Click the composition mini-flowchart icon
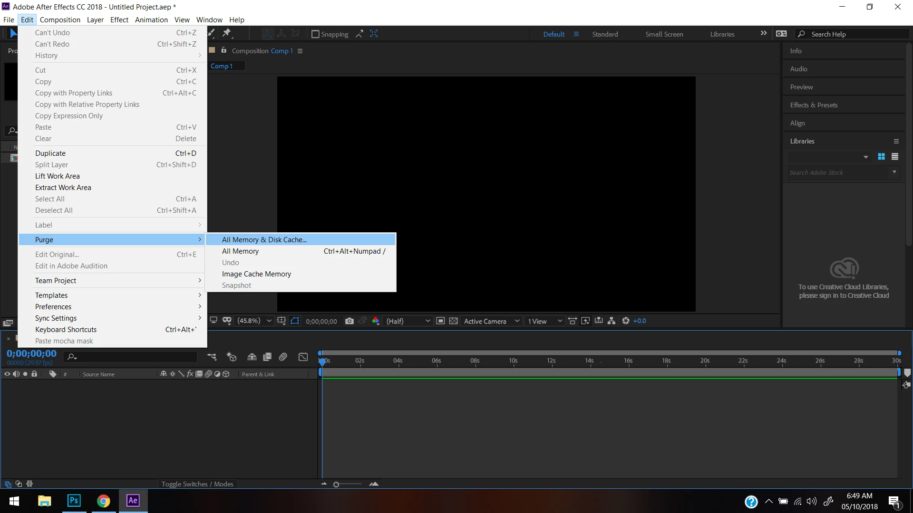 (x=212, y=357)
